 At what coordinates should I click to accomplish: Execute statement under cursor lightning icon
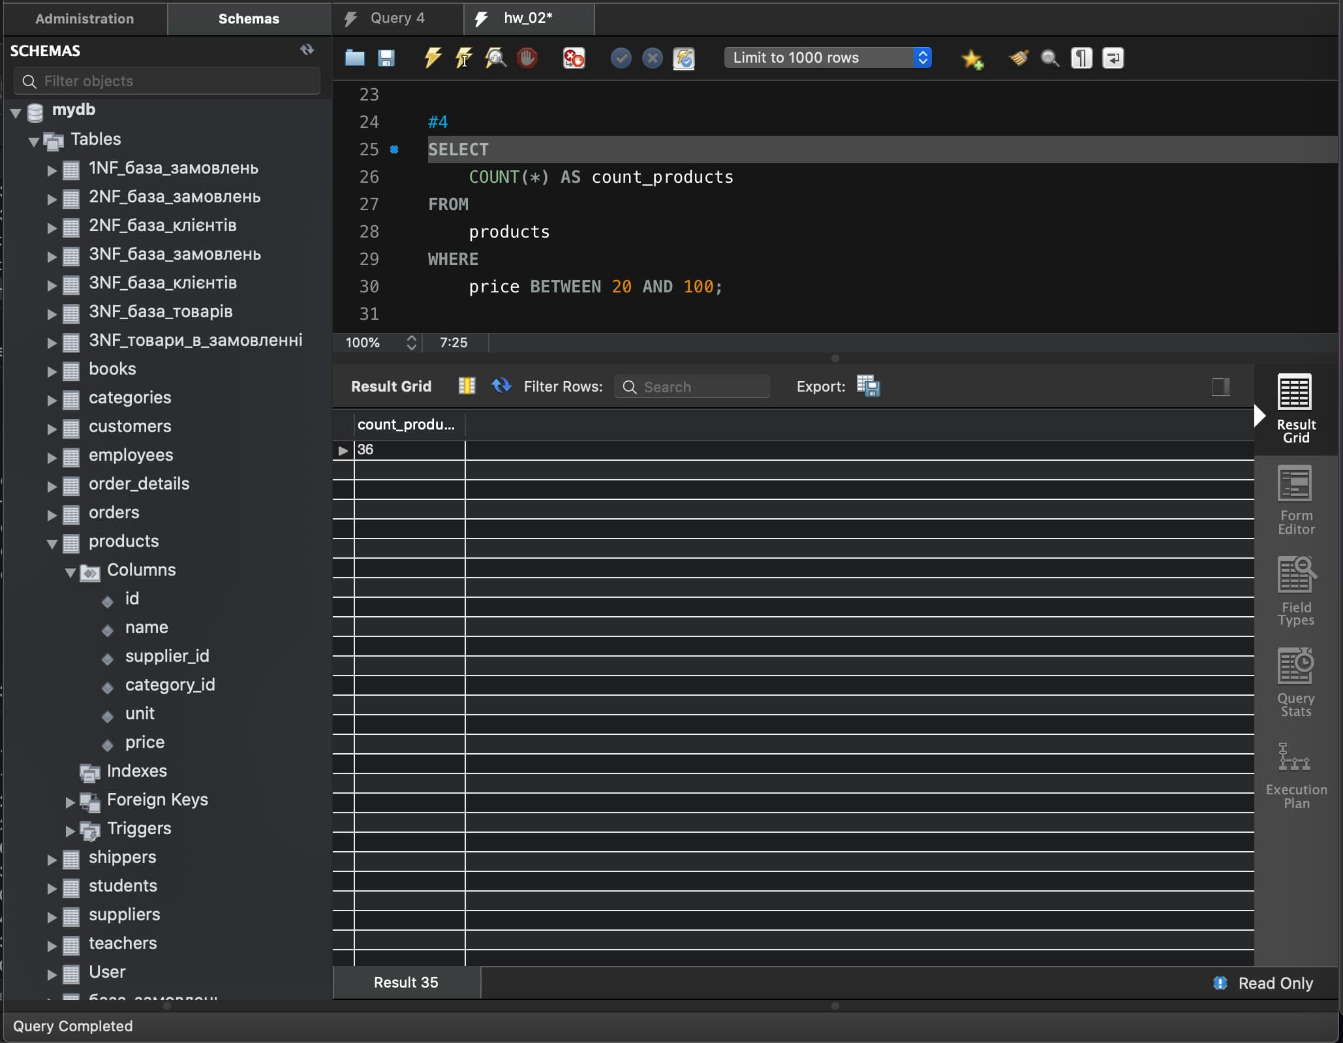pos(464,58)
